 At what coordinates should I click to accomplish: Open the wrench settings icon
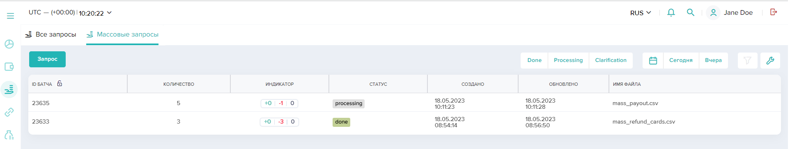pos(770,60)
